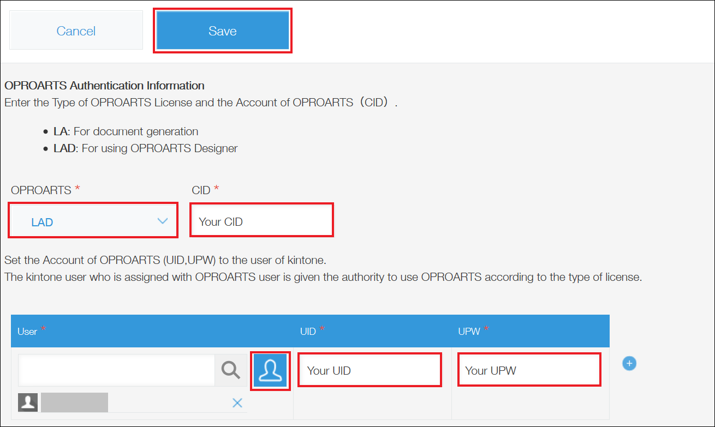The height and width of the screenshot is (427, 715).
Task: Open the user picker icon button
Action: (x=271, y=371)
